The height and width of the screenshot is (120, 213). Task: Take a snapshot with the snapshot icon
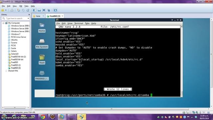pos(19,10)
